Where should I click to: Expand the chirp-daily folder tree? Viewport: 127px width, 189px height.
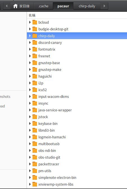coord(30,36)
